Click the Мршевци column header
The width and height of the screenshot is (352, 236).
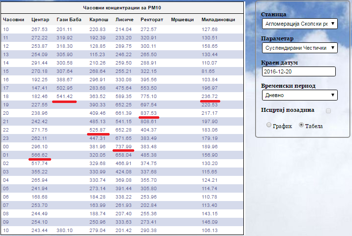click(x=182, y=20)
